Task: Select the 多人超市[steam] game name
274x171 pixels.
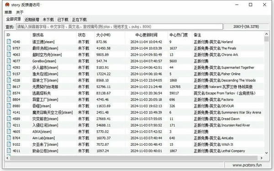Action: pyautogui.click(x=45, y=67)
